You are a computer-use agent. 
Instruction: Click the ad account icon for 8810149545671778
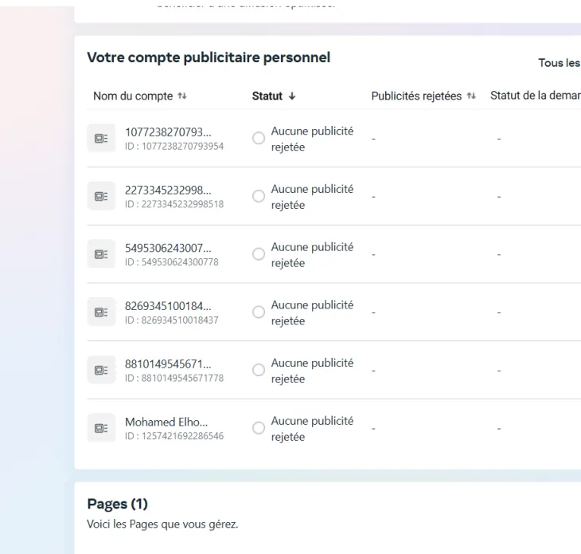pos(101,370)
